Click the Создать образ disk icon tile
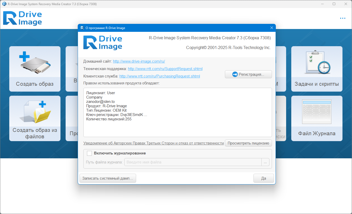The height and width of the screenshot is (214, 352). pos(35,69)
